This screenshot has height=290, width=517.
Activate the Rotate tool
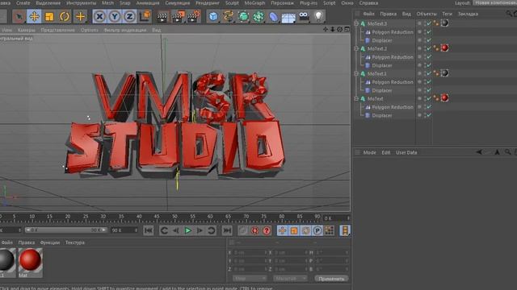pyautogui.click(x=65, y=16)
